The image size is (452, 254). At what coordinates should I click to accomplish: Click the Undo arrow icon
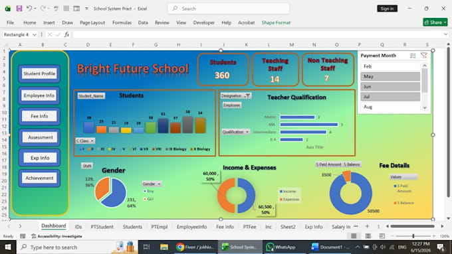29,9
